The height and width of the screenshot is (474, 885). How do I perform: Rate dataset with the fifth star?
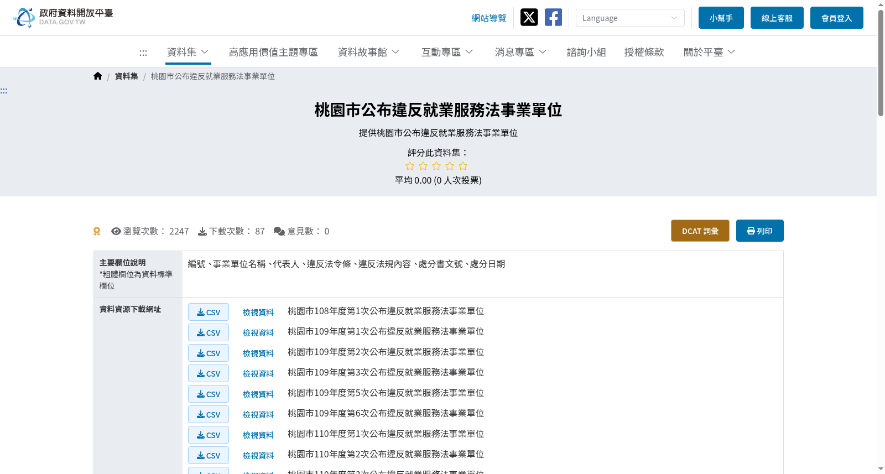tap(463, 166)
